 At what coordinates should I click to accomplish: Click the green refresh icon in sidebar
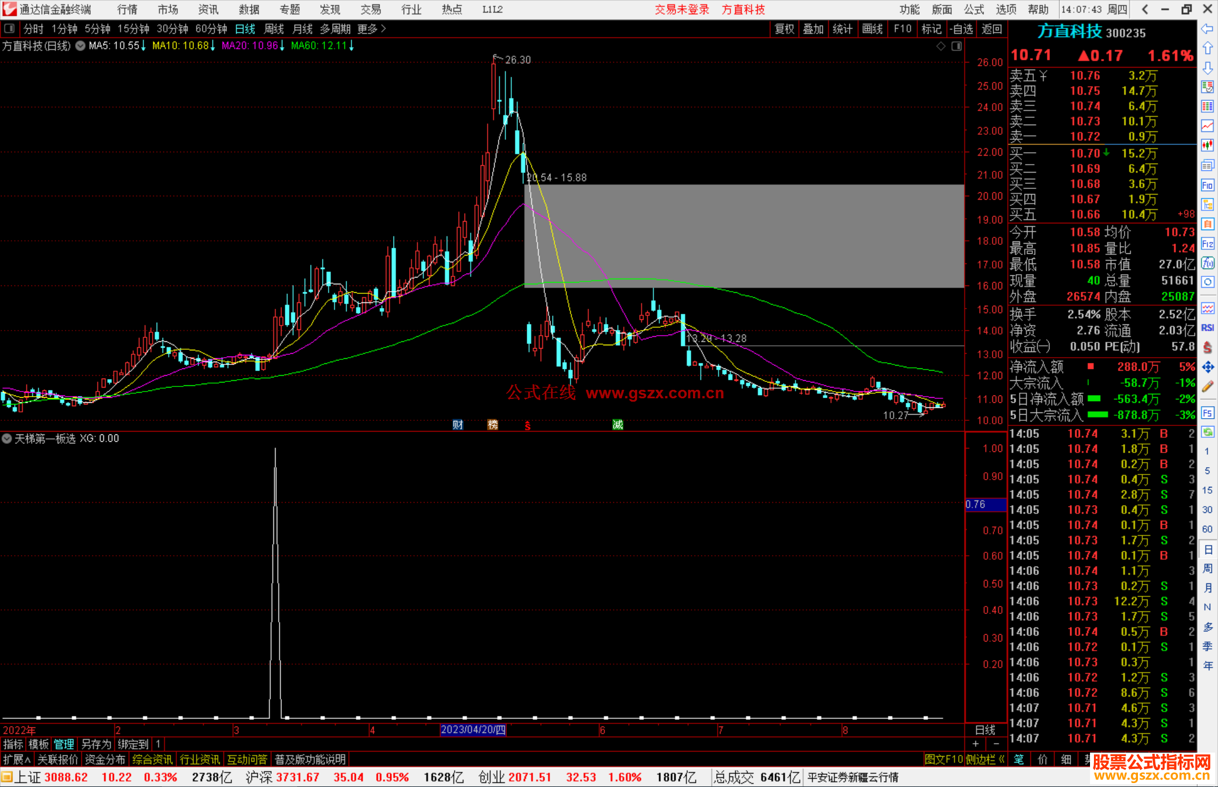point(1207,432)
